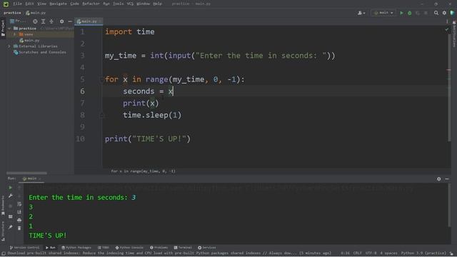Click the CRLF line separator widget
The height and width of the screenshot is (257, 457).
tap(358, 253)
